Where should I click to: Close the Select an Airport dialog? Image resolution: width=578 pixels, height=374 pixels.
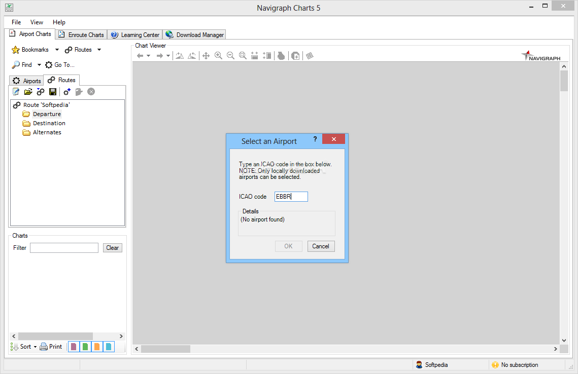click(333, 139)
